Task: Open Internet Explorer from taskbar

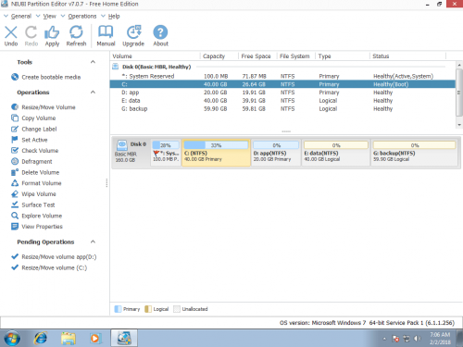Action: [41, 339]
